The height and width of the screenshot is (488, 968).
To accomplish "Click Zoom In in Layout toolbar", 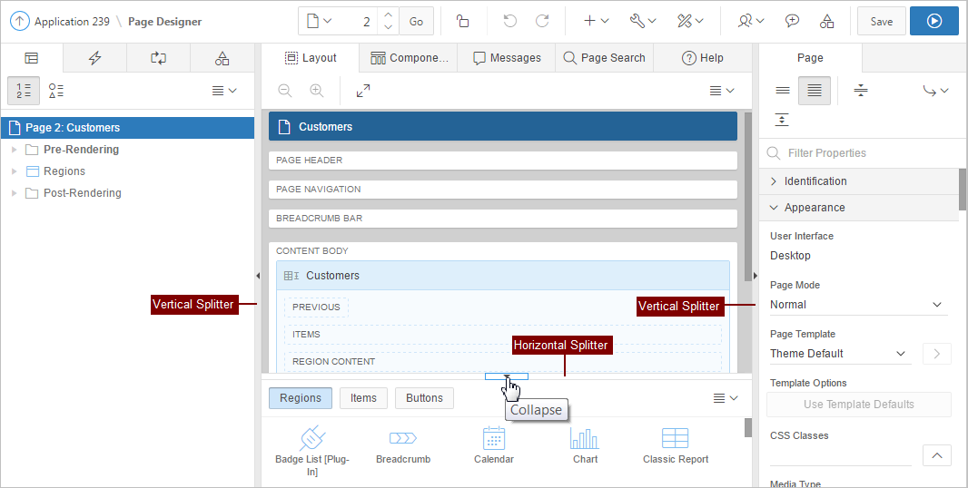I will tap(316, 91).
